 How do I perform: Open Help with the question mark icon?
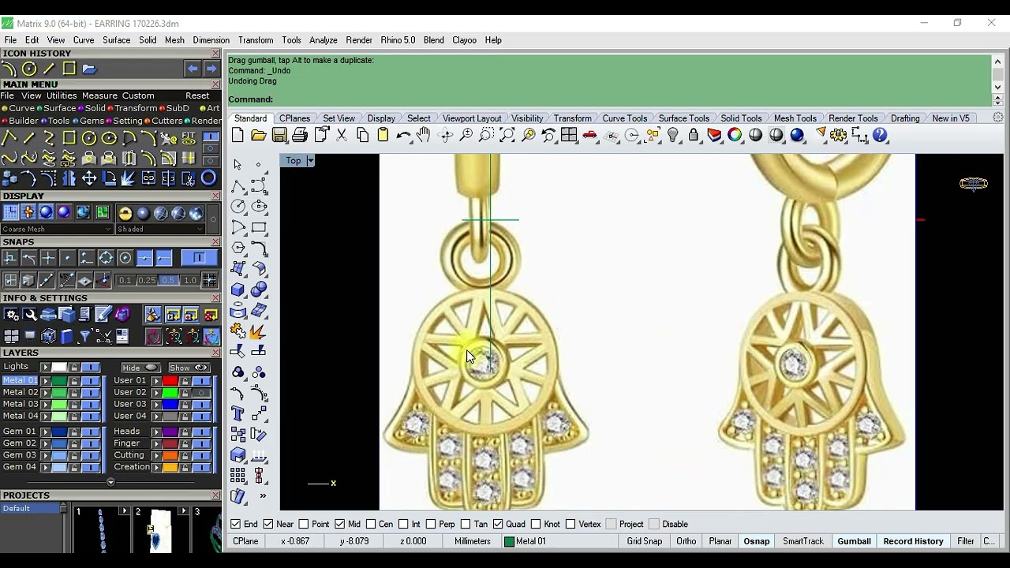[x=881, y=136]
